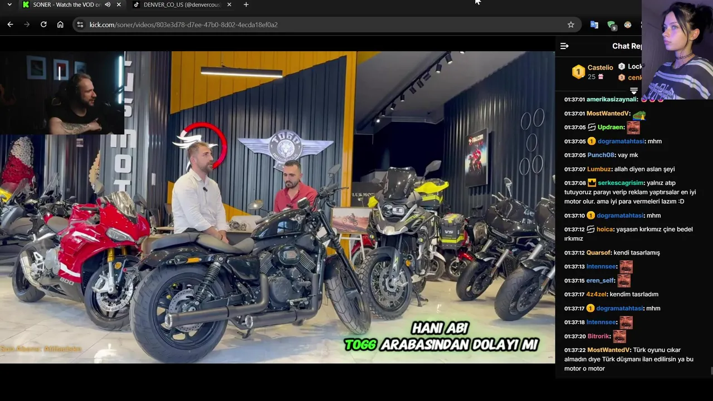Image resolution: width=713 pixels, height=401 pixels.
Task: Click the 01:37:08 chat timestamp
Action: point(574,183)
